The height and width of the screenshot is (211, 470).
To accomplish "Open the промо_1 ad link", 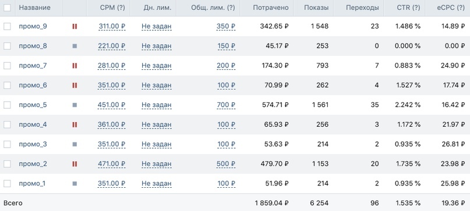I will 32,184.
